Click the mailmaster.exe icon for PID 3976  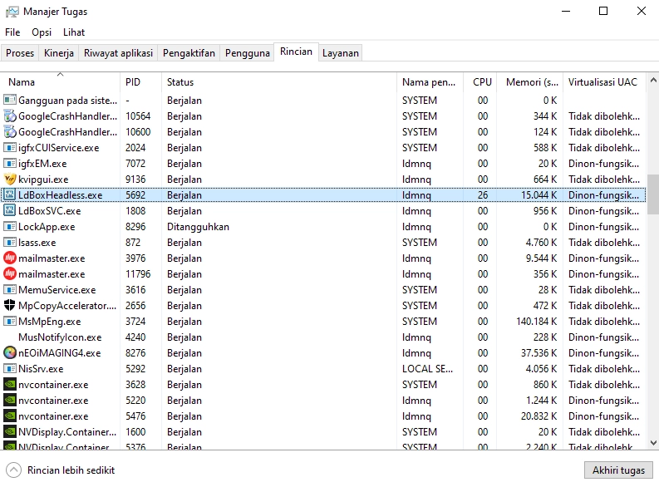click(x=10, y=258)
